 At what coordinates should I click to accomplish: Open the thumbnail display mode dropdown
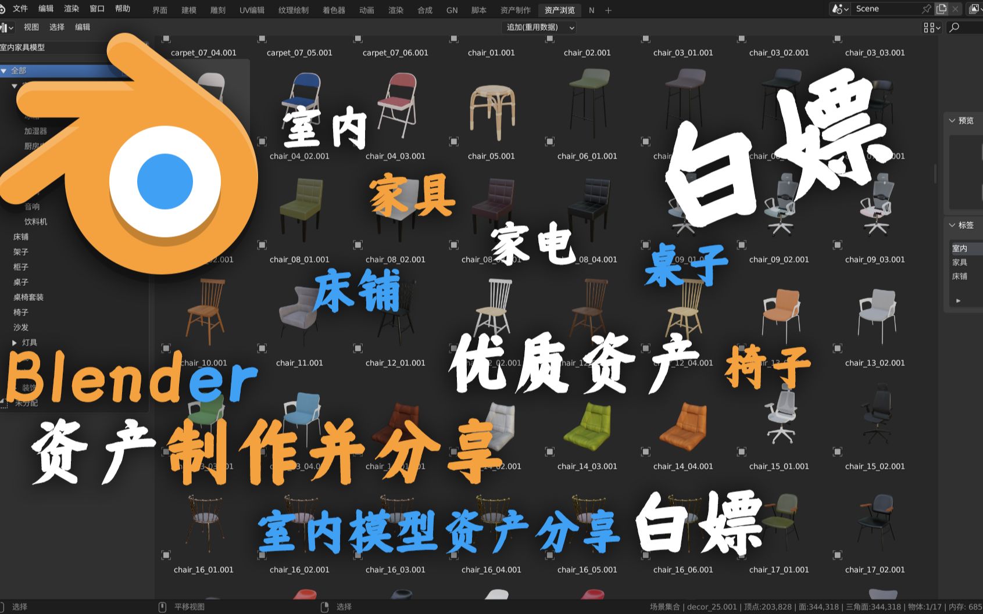(x=932, y=27)
